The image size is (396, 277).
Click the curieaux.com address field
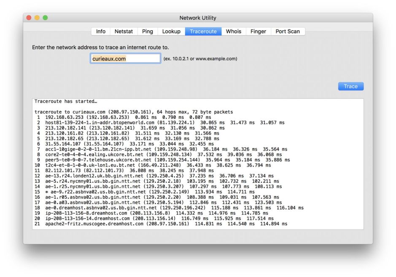125,58
